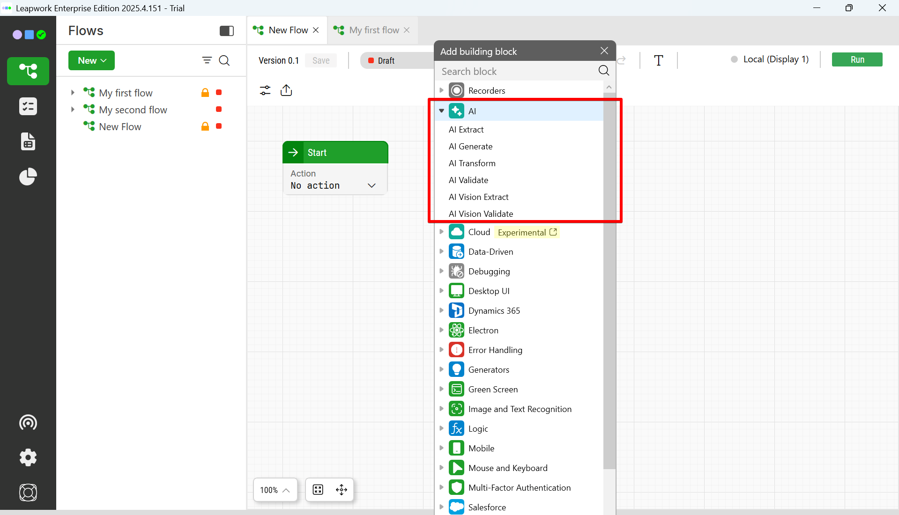This screenshot has height=515, width=899.
Task: Open the Agents broadcast sidebar icon
Action: (x=28, y=422)
